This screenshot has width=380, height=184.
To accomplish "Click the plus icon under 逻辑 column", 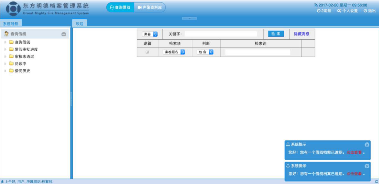I will (147, 52).
